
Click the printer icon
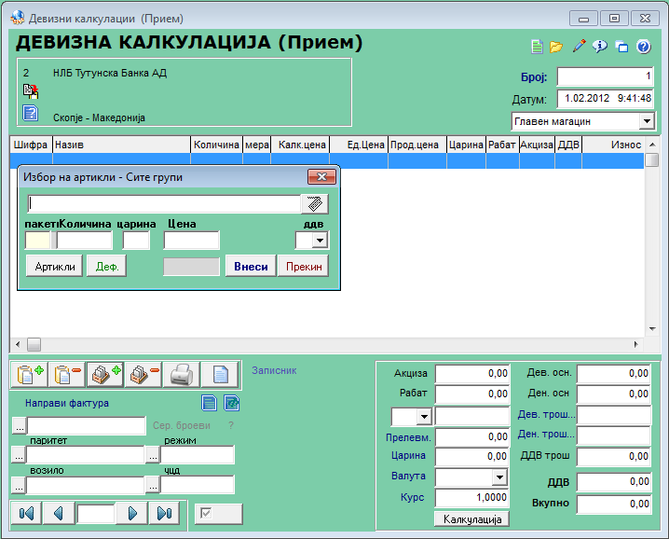pyautogui.click(x=182, y=375)
